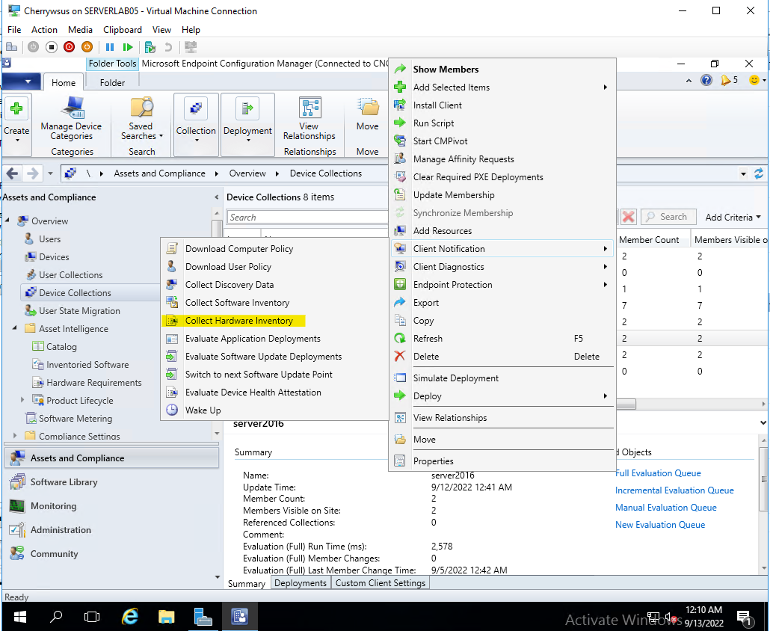Expand Product Lifecycle tree node

[x=22, y=400]
